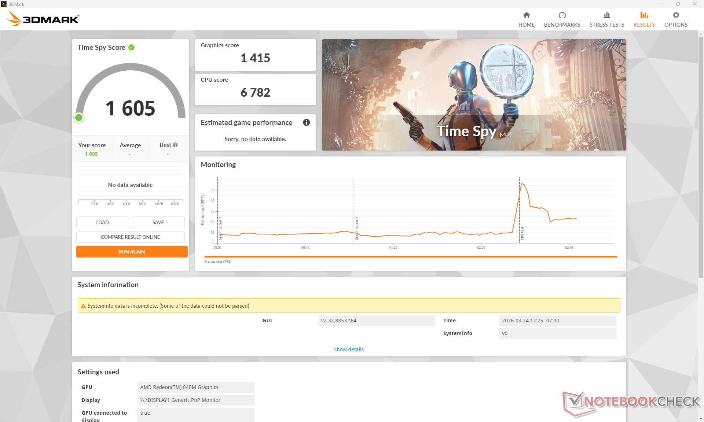Image resolution: width=704 pixels, height=422 pixels.
Task: Click green validation checkmark by Time Spy Score
Action: 132,47
